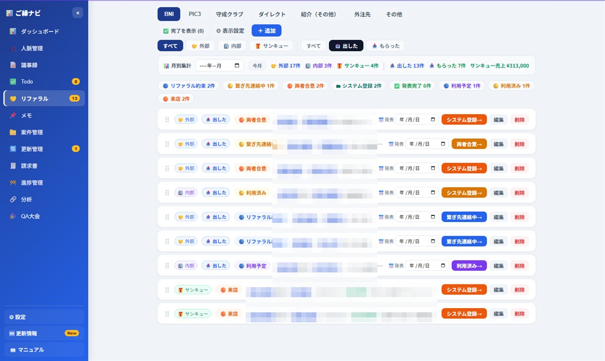Click the QA大会 party icon
605x361 pixels.
coord(13,216)
